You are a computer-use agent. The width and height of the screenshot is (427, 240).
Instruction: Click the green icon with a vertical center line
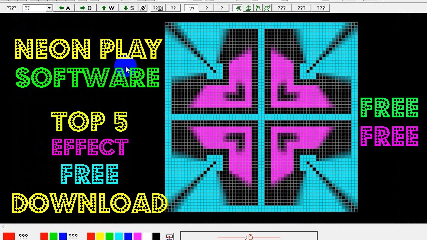[248, 8]
